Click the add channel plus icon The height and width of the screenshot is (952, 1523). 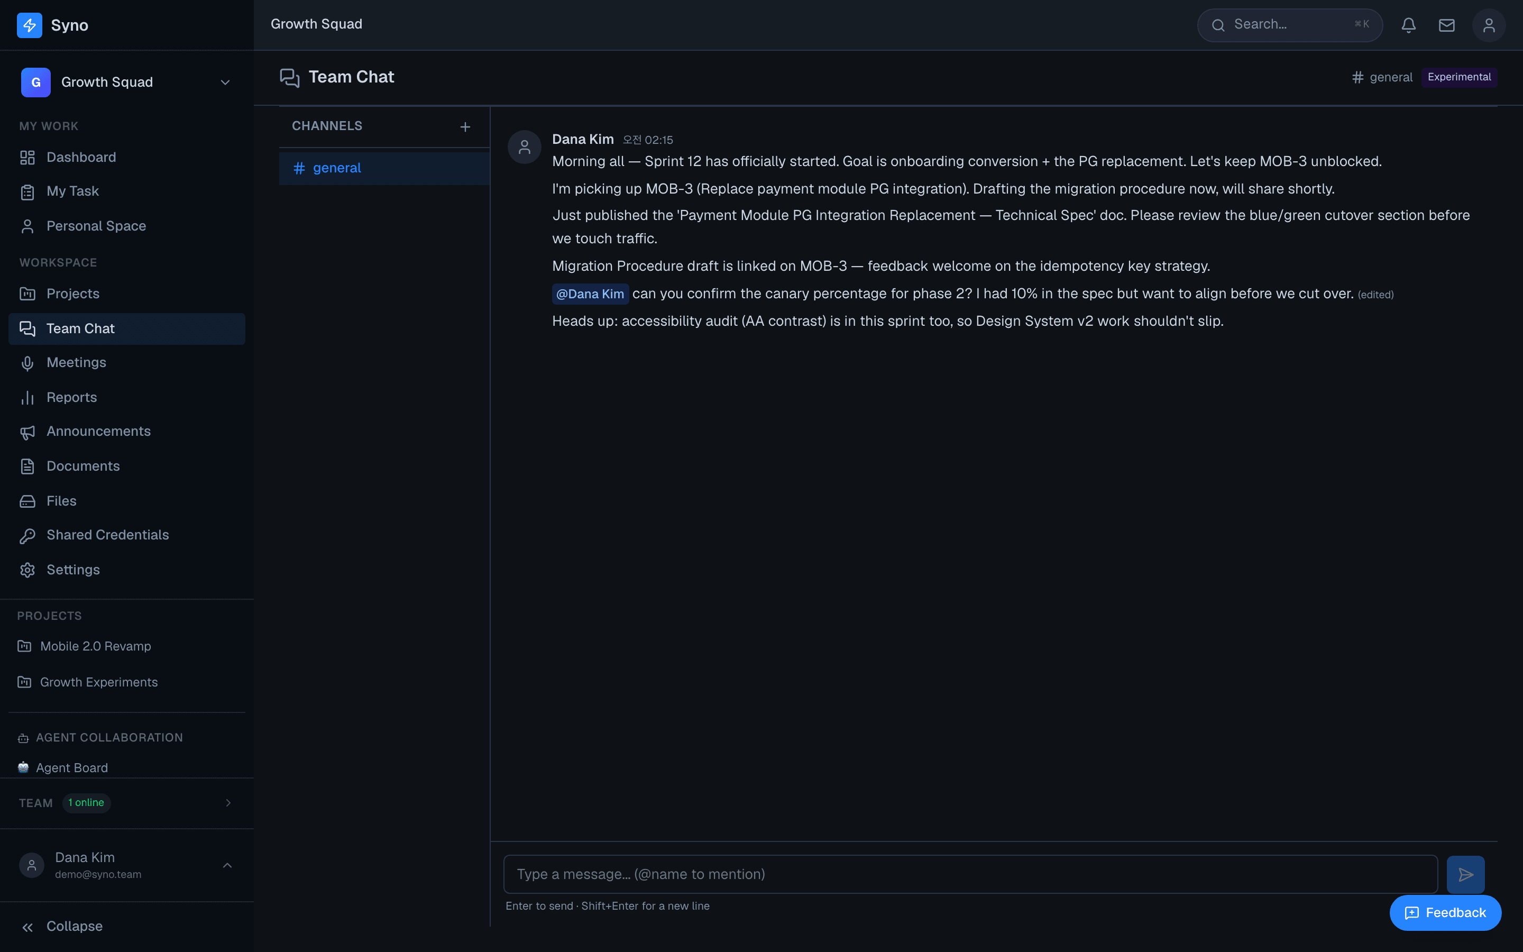coord(465,127)
